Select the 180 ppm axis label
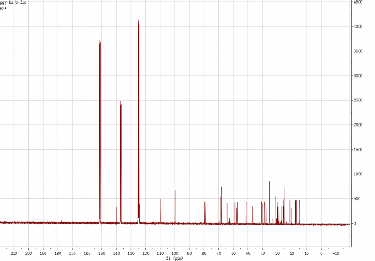This screenshot has width=375, height=261. pos(58,254)
